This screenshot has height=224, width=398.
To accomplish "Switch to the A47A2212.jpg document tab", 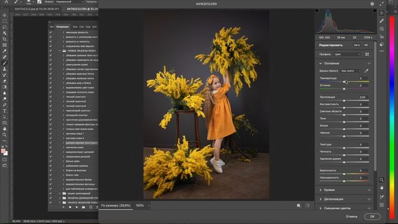I will [x=37, y=9].
